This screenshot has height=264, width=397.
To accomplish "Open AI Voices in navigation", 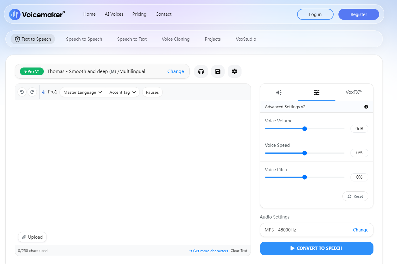I will [x=114, y=14].
